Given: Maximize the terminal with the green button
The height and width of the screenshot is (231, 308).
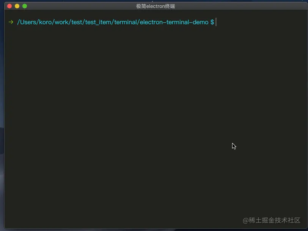Looking at the screenshot, I should coord(25,6).
